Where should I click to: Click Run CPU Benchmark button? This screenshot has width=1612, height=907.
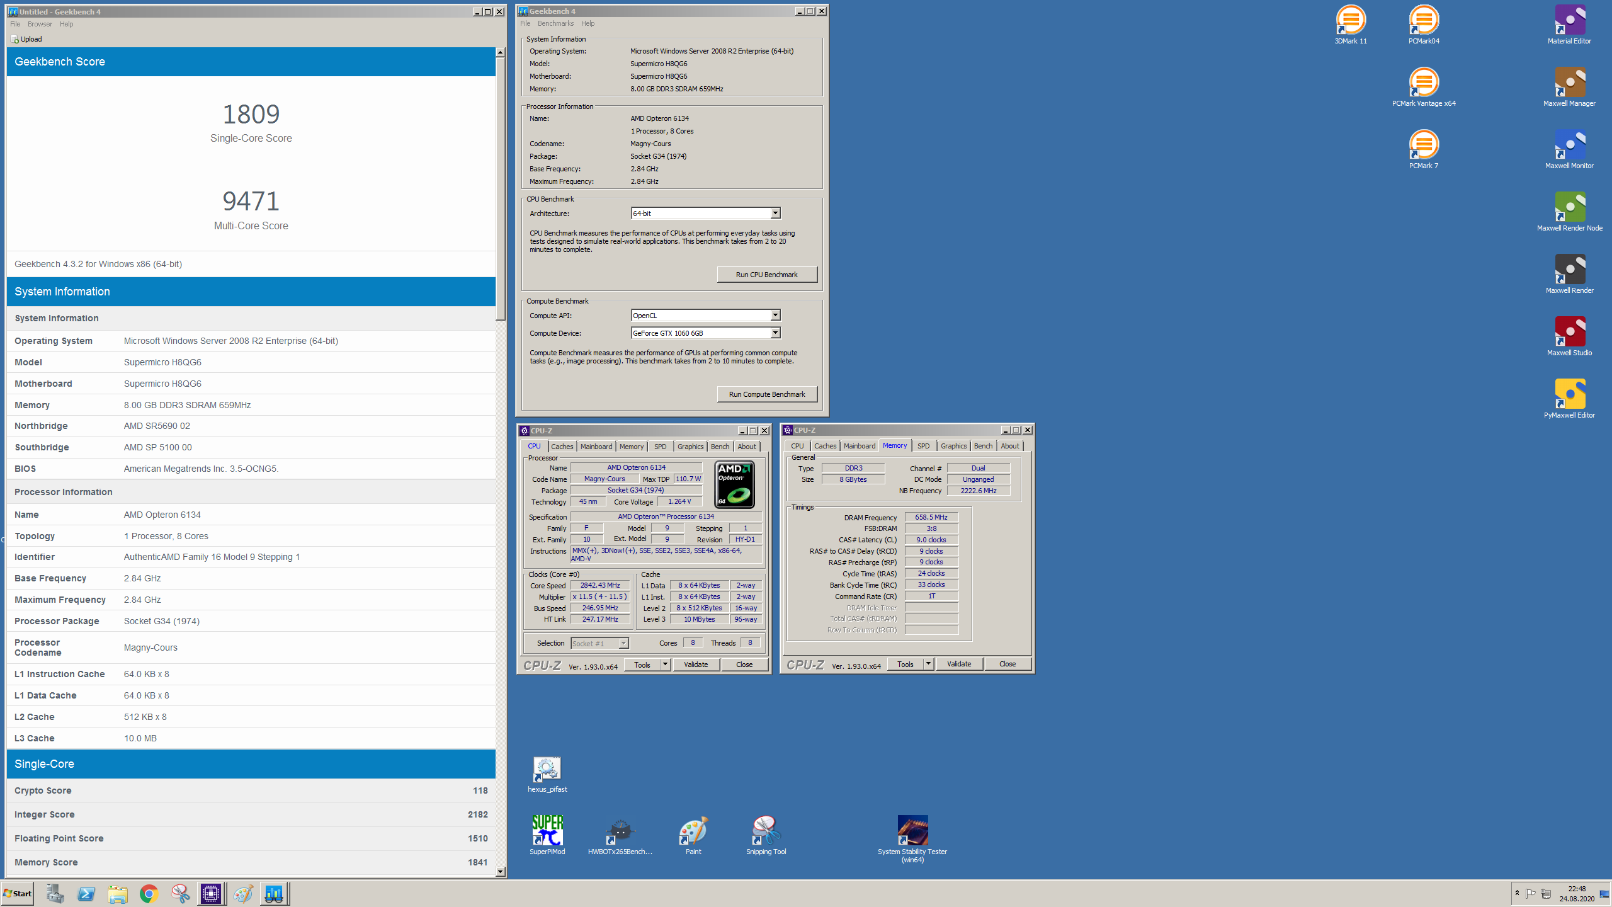[x=767, y=275]
